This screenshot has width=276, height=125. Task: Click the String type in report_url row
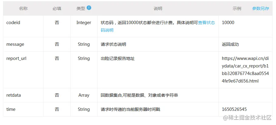click(84, 58)
